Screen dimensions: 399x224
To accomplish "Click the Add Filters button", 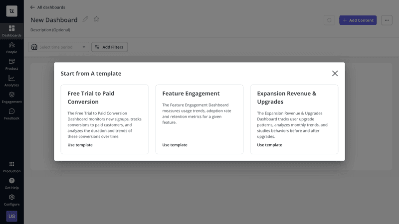I will 110,47.
